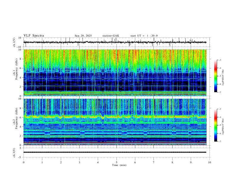Click the "1" tick on the Time axis
Image resolution: width=236 pixels, height=182 pixels.
(x=42, y=162)
